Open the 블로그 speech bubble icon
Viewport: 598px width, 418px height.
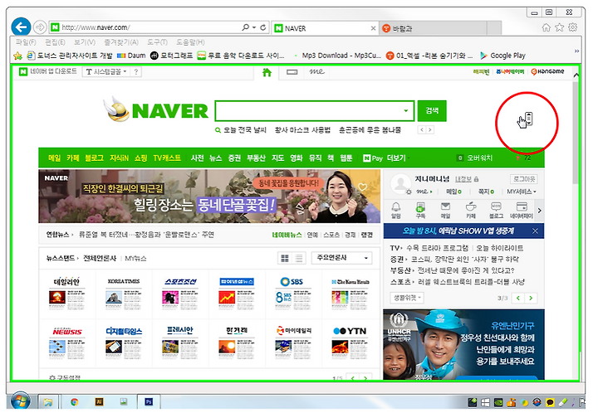pos(496,210)
